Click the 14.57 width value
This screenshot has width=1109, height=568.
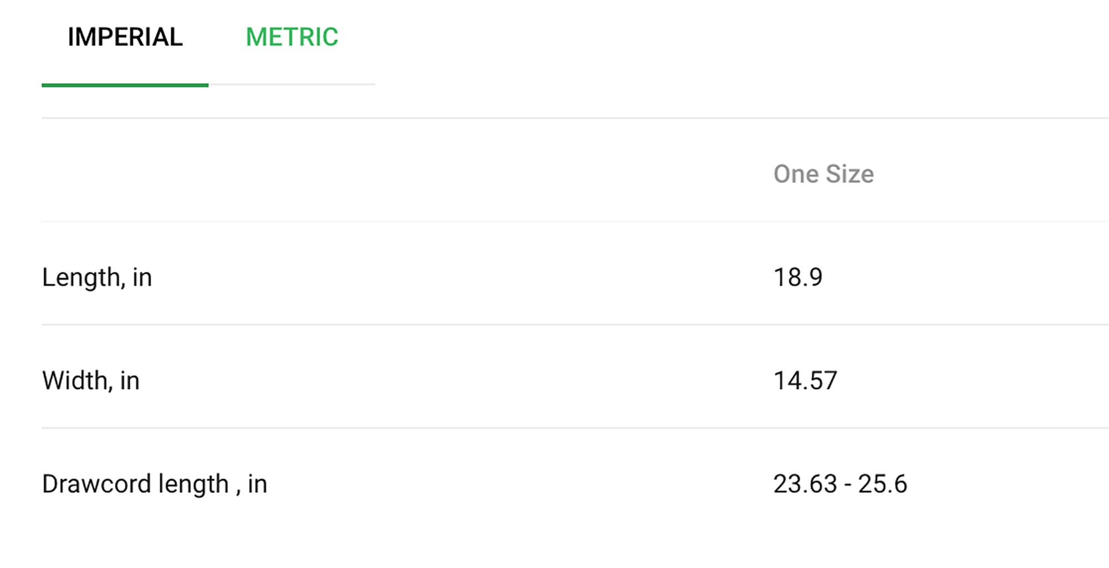pyautogui.click(x=805, y=381)
